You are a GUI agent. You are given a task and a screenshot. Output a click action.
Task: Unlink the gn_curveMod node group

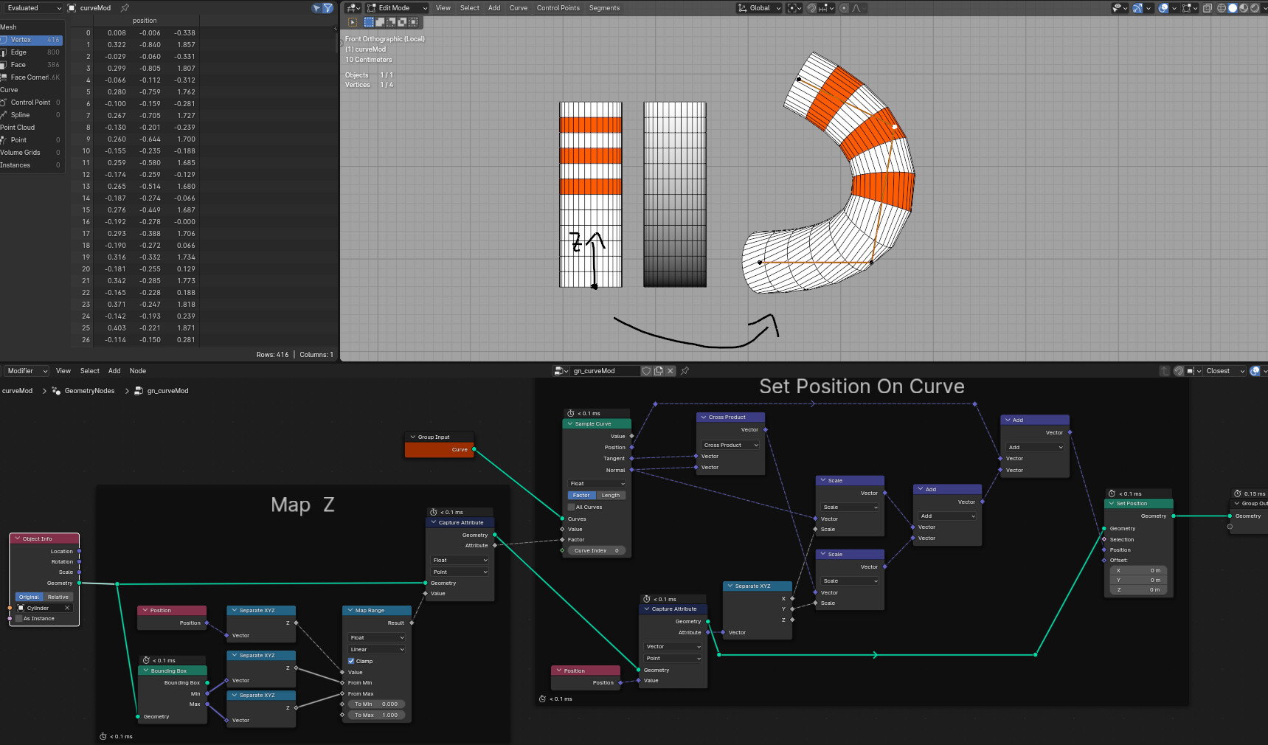pyautogui.click(x=671, y=371)
